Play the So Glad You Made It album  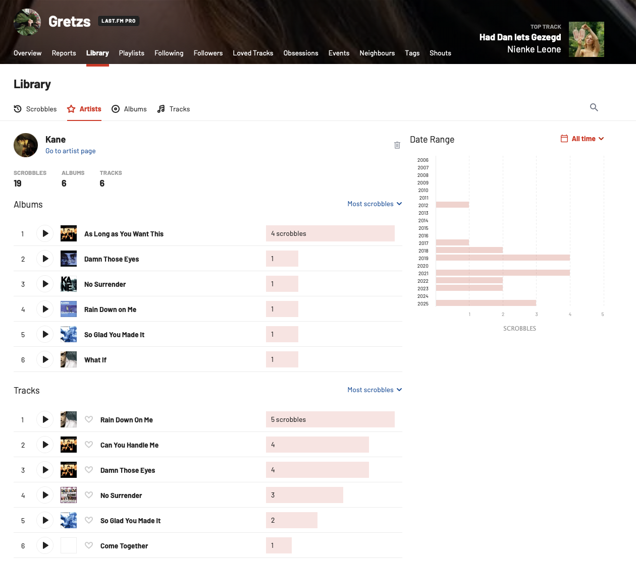click(45, 334)
